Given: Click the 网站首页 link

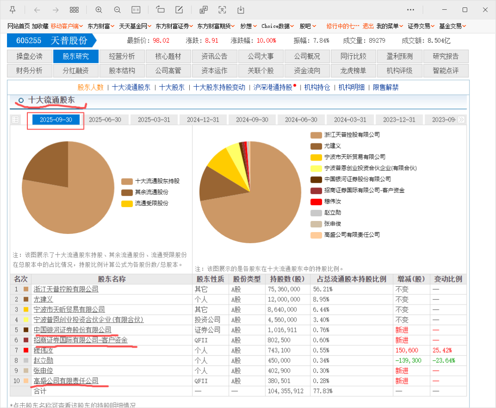Looking at the screenshot, I should [19, 26].
